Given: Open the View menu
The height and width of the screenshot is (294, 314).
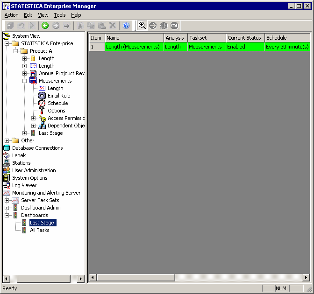Looking at the screenshot, I should click(43, 15).
